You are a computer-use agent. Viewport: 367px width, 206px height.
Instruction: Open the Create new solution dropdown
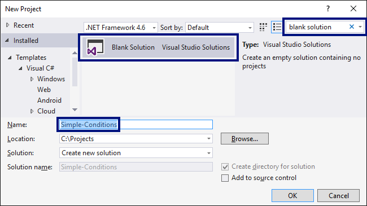(x=208, y=153)
